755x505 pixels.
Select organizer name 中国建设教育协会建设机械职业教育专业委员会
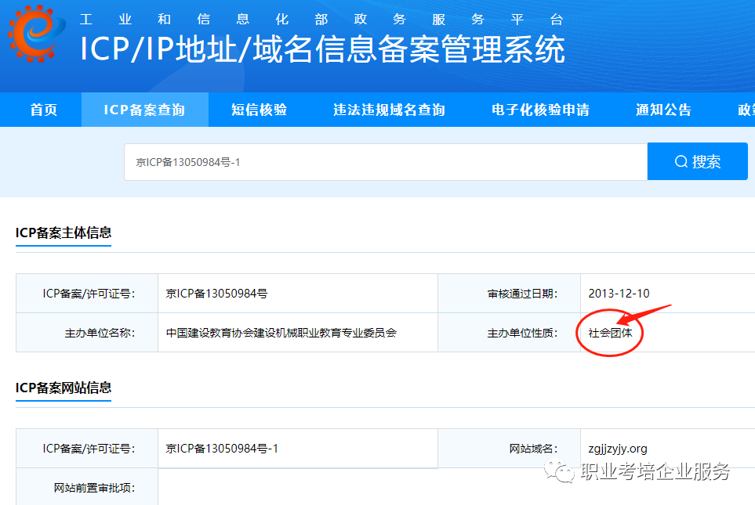pyautogui.click(x=281, y=333)
